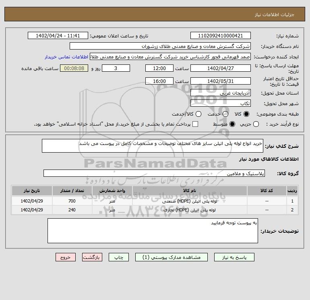This screenshot has height=300, width=310.
Task: Click the deadline time field 12:00
Action: tap(159, 68)
